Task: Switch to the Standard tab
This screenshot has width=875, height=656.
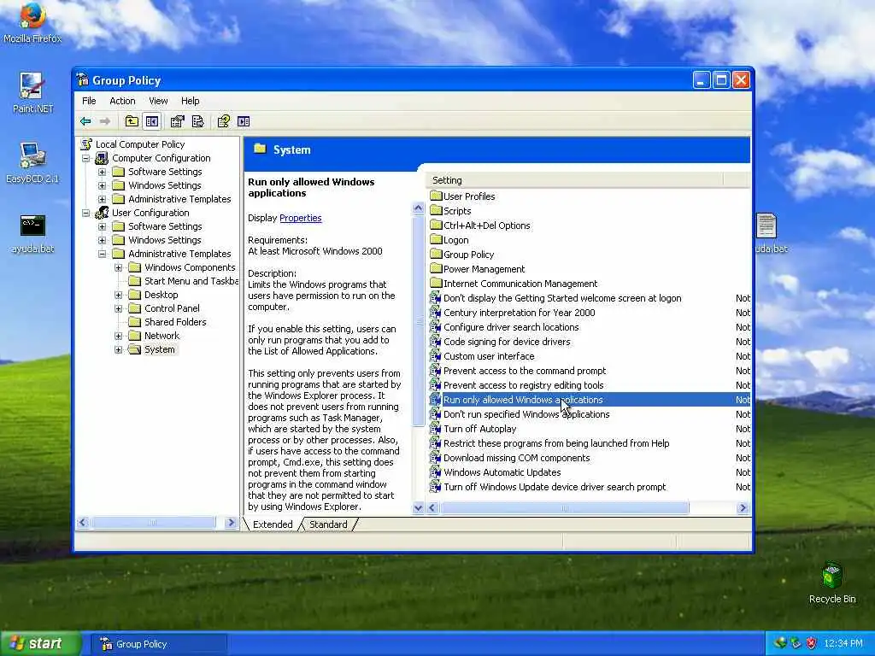Action: tap(328, 524)
